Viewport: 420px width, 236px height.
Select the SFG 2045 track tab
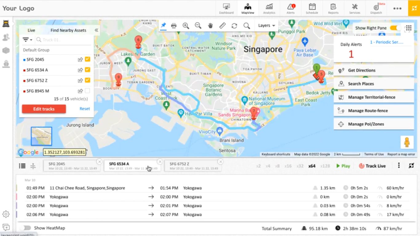(x=73, y=166)
